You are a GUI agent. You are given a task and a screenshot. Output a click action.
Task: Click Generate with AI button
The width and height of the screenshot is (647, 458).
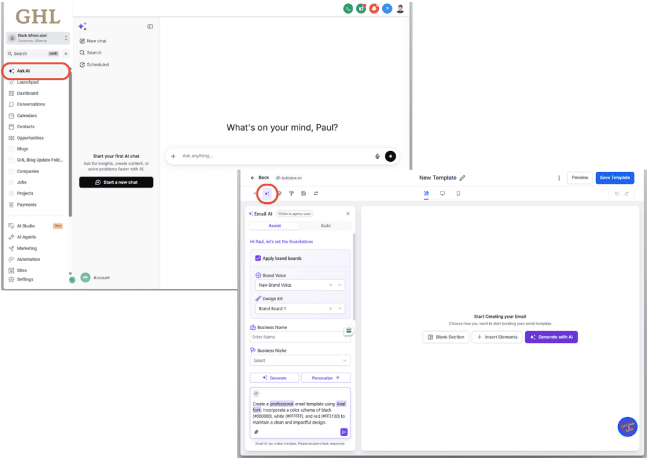point(551,337)
